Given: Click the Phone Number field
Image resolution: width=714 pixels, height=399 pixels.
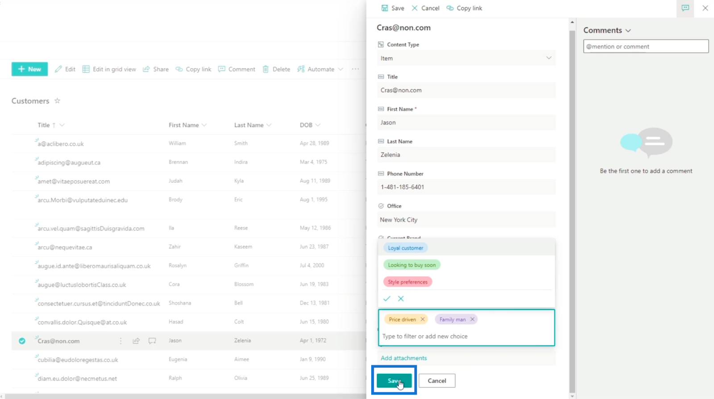Looking at the screenshot, I should pos(466,187).
